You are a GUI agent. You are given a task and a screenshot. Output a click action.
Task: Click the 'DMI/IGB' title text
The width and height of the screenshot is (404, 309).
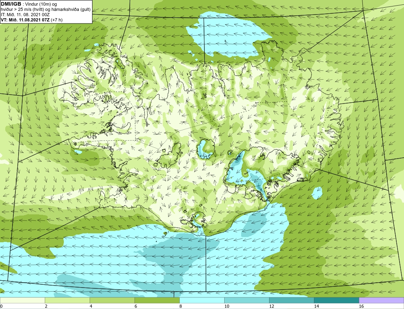(11, 4)
